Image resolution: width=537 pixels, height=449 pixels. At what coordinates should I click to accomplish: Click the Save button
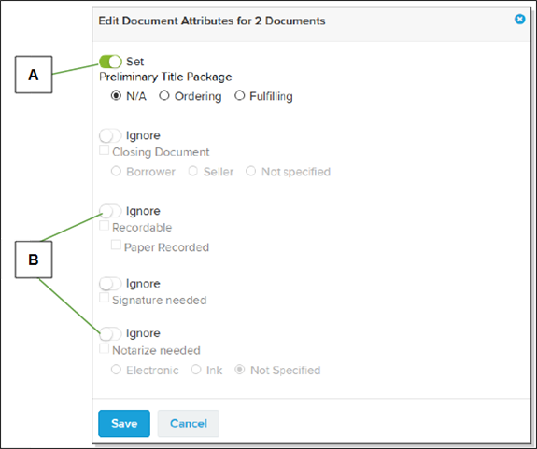pos(124,424)
